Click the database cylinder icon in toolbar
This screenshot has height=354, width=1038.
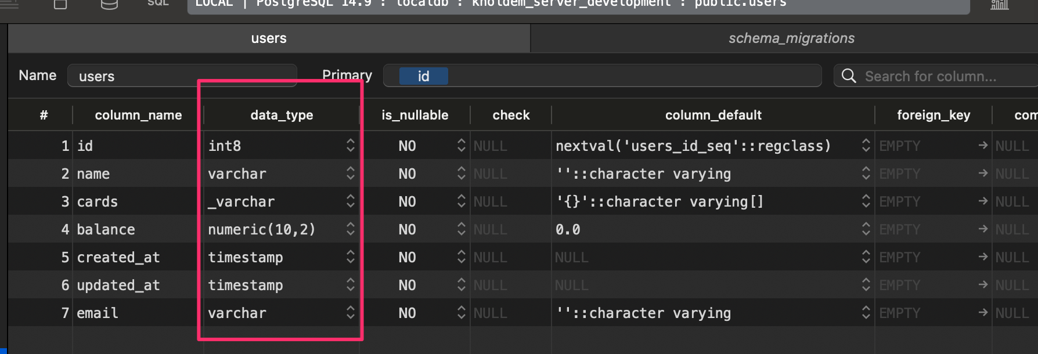pos(109,5)
